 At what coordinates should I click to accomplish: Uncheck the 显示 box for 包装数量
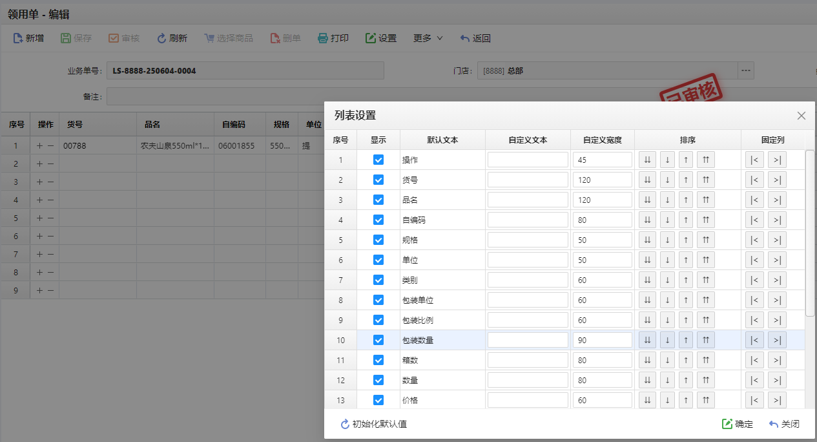(378, 340)
